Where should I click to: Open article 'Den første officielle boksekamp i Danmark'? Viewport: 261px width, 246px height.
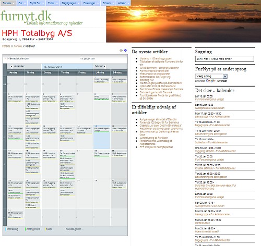161,89
